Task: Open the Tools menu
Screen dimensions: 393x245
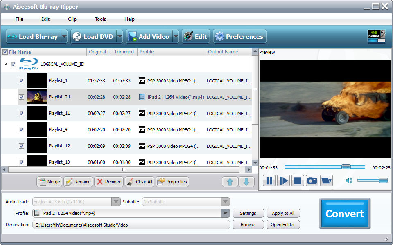Action: click(x=101, y=19)
